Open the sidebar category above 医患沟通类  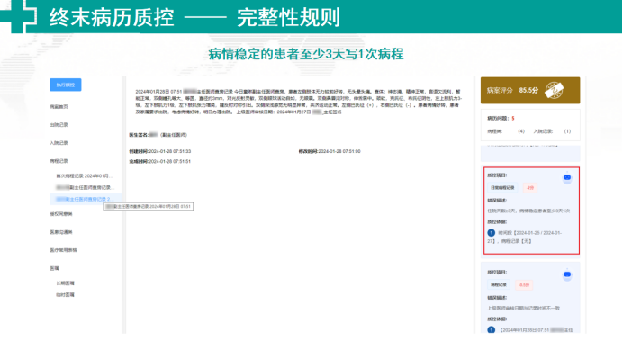pos(61,214)
